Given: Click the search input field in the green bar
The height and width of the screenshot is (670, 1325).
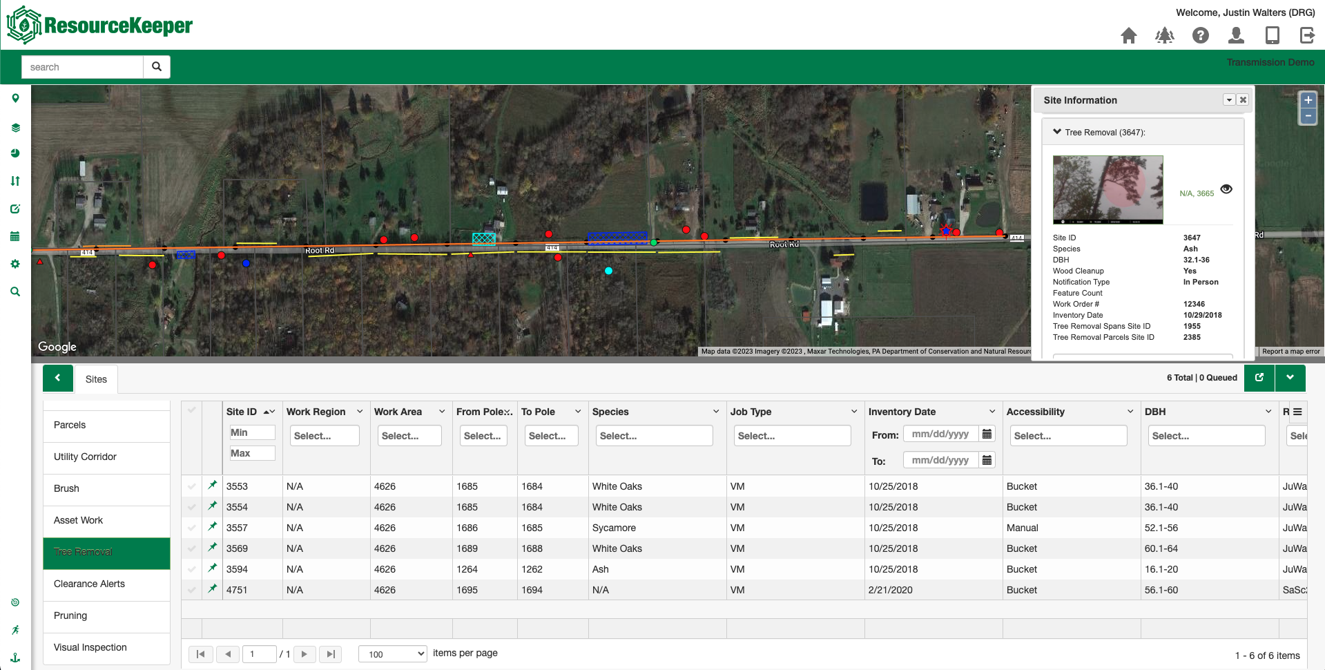Looking at the screenshot, I should (81, 66).
